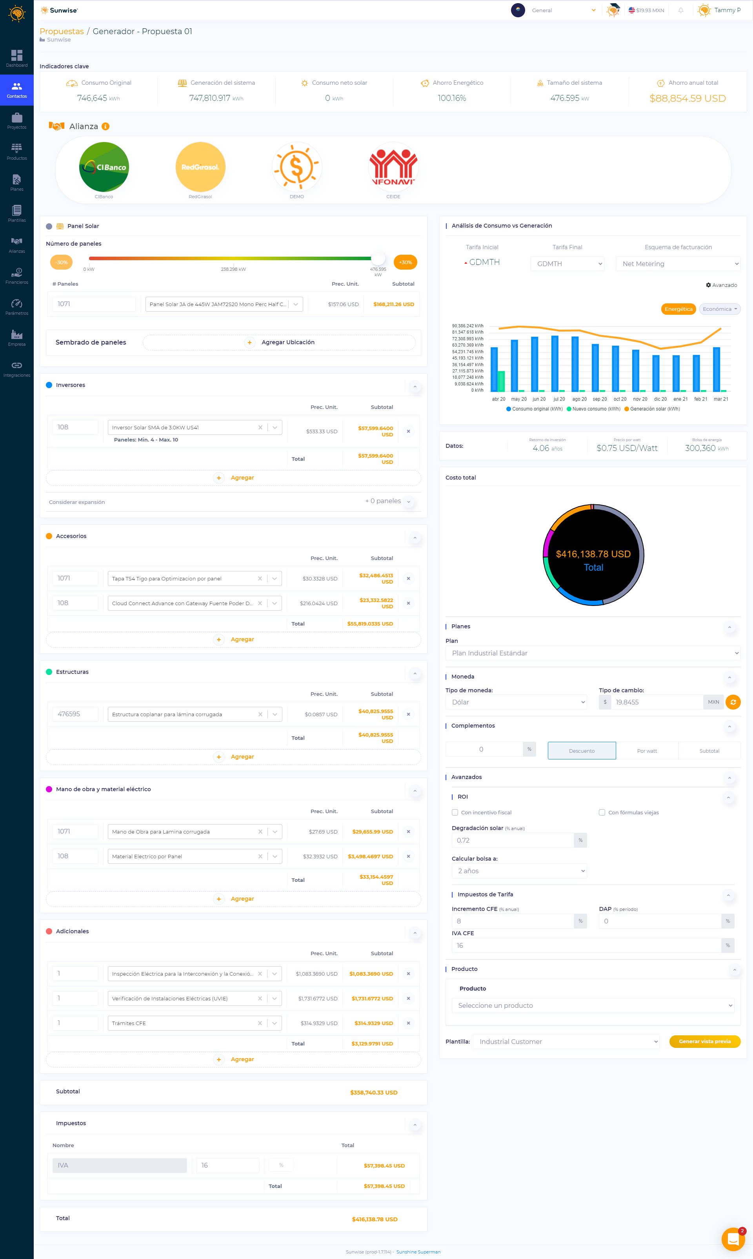
Task: Open Plan Industrial Estándar dropdown
Action: click(593, 653)
